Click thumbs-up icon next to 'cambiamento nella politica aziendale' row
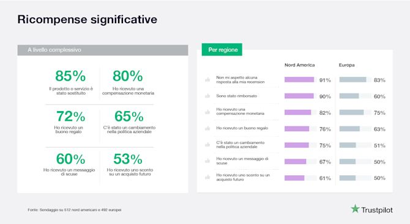This screenshot has width=410, height=224. tap(207, 145)
